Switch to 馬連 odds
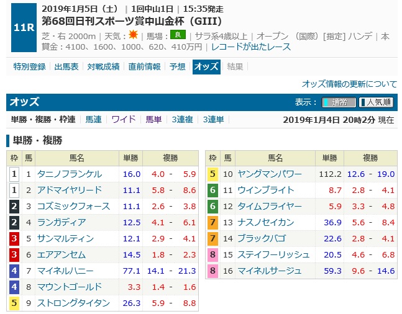Image resolution: width=402 pixels, height=314 pixels. click(x=93, y=119)
